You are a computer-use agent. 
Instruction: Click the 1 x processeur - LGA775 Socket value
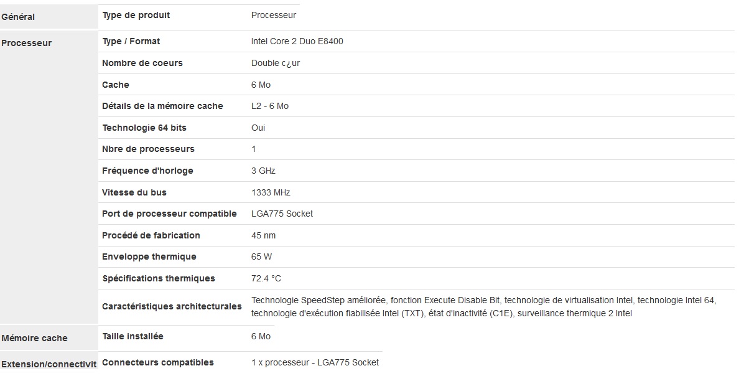tap(315, 362)
